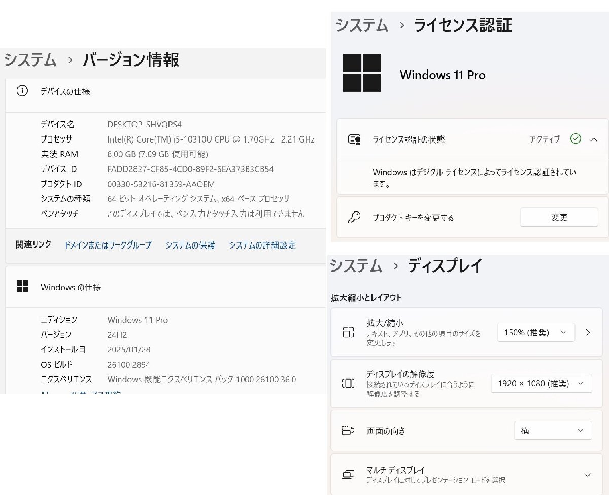
Task: Click OS build value 26100.2894
Action: coord(129,365)
